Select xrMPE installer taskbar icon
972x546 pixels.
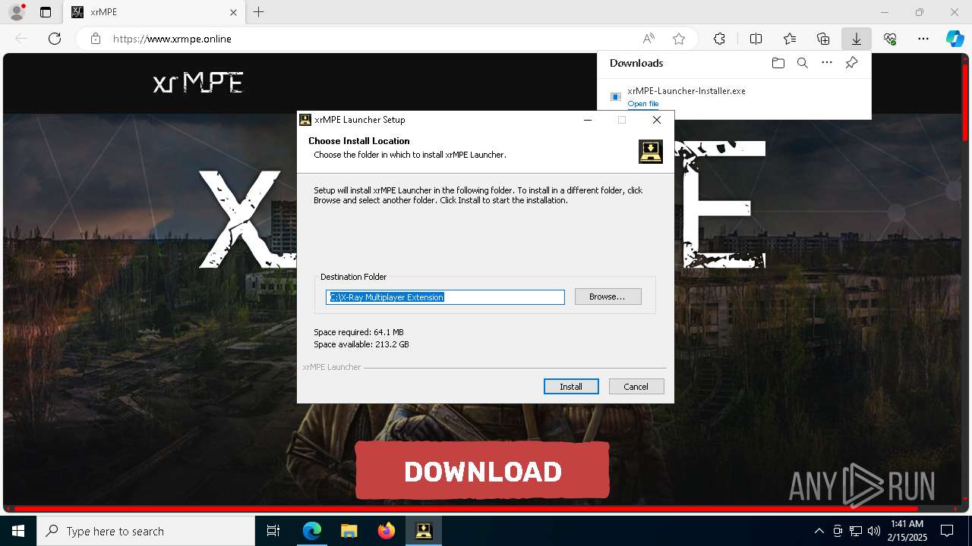pos(423,531)
